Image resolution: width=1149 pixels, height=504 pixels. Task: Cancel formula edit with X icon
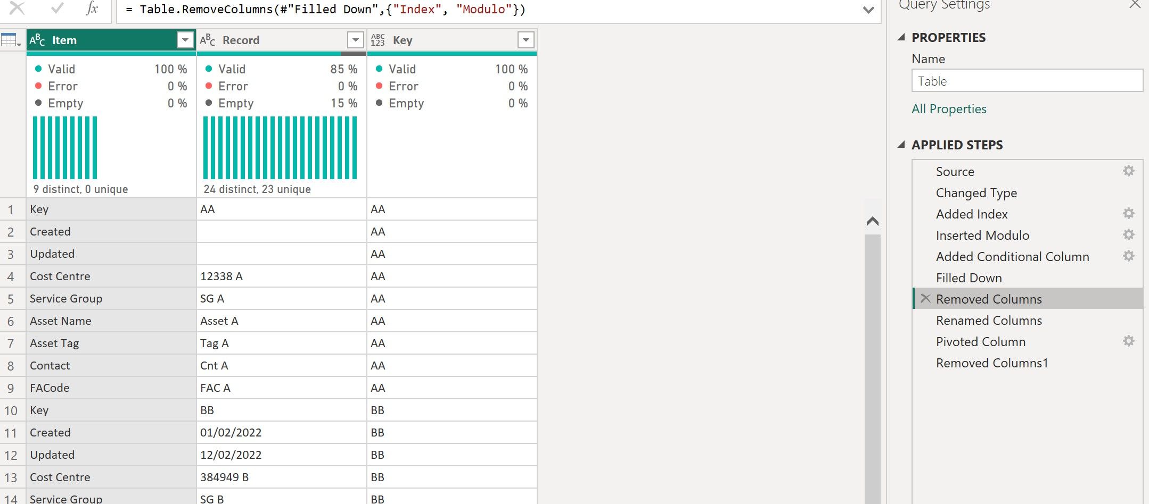[x=17, y=8]
